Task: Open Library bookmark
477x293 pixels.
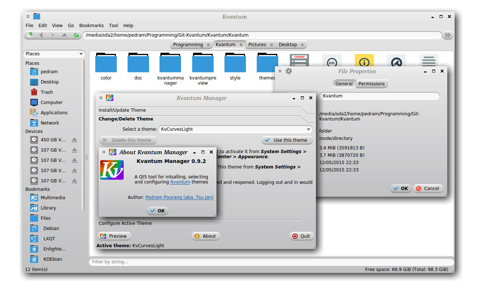Action: click(43, 208)
